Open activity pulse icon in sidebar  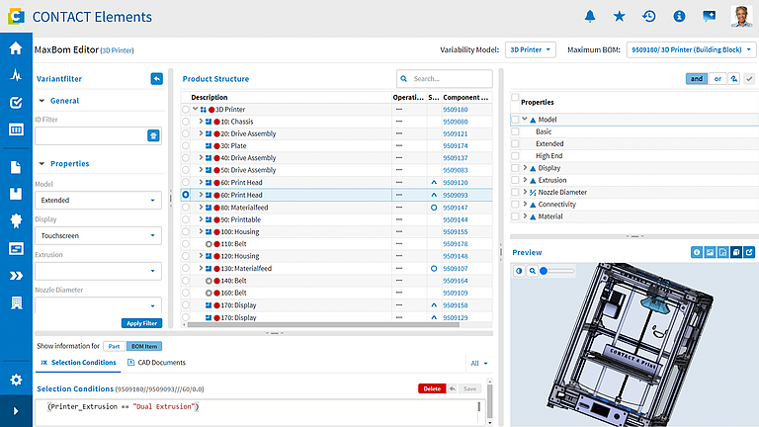coord(16,75)
